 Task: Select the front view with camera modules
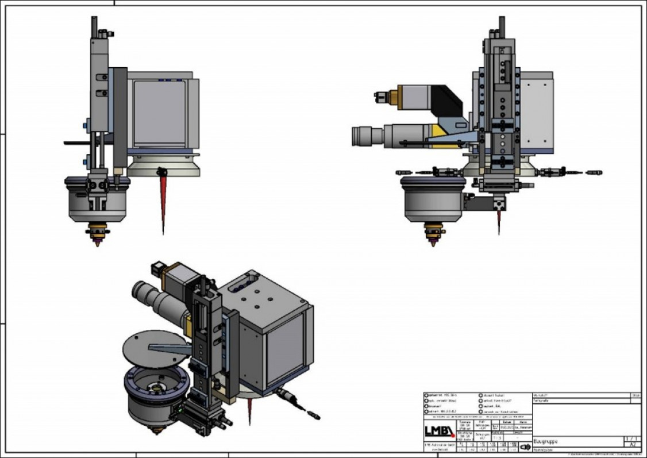[x=476, y=131]
